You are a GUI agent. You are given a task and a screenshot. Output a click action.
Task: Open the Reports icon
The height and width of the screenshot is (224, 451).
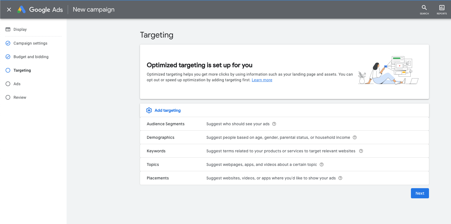(442, 8)
